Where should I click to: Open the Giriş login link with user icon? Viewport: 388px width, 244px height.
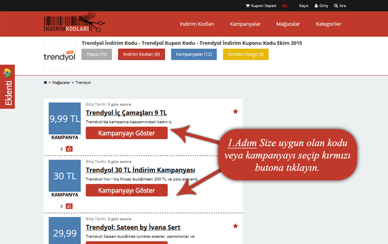321,6
